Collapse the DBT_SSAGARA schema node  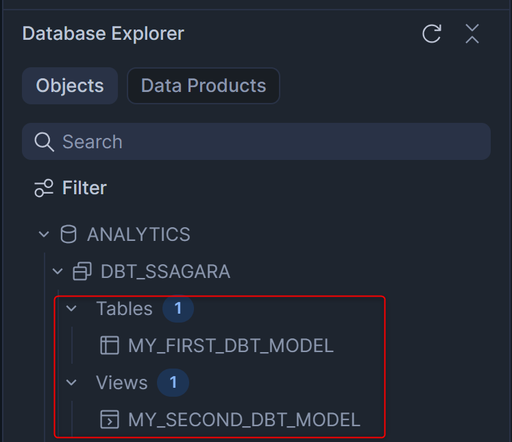[58, 272]
